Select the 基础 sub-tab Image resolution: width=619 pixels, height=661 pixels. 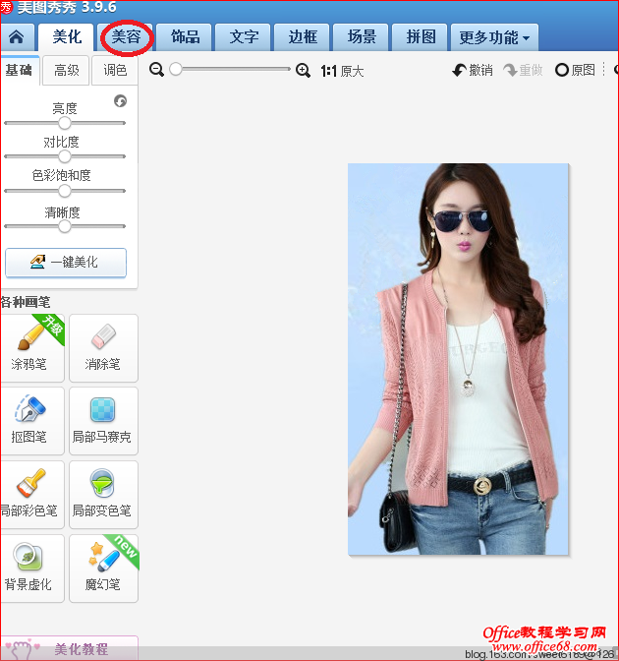(20, 70)
